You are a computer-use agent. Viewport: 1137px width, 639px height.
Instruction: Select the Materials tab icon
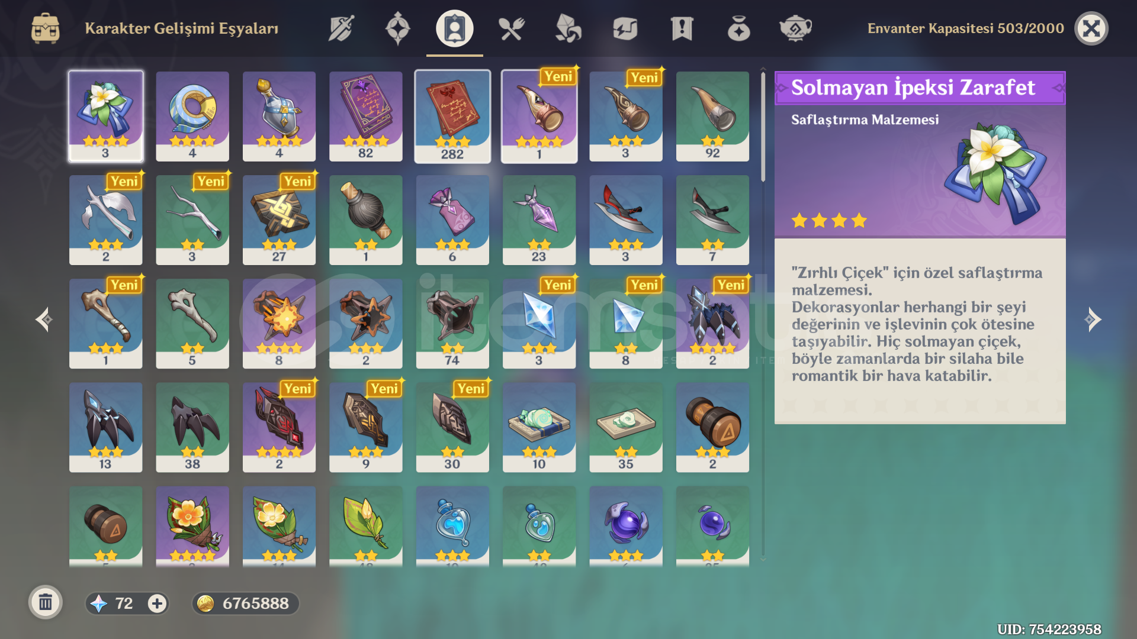click(x=568, y=28)
